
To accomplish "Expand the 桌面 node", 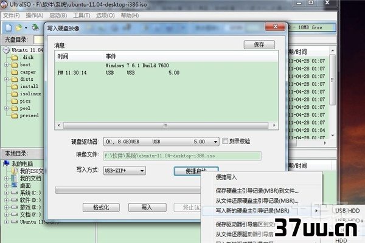I will point(7,185).
